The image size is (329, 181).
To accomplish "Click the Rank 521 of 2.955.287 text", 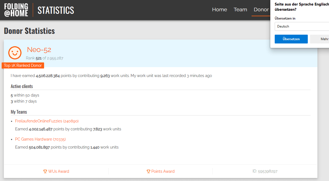I will pyautogui.click(x=44, y=58).
